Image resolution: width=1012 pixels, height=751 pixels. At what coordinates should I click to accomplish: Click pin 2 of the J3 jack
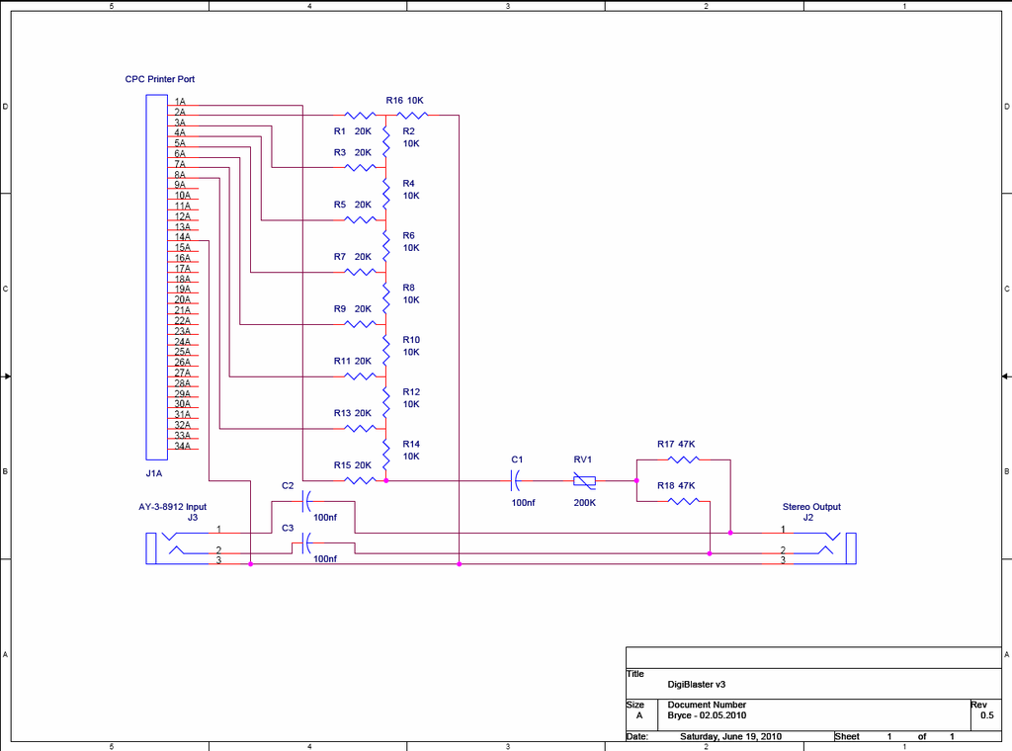pos(218,549)
